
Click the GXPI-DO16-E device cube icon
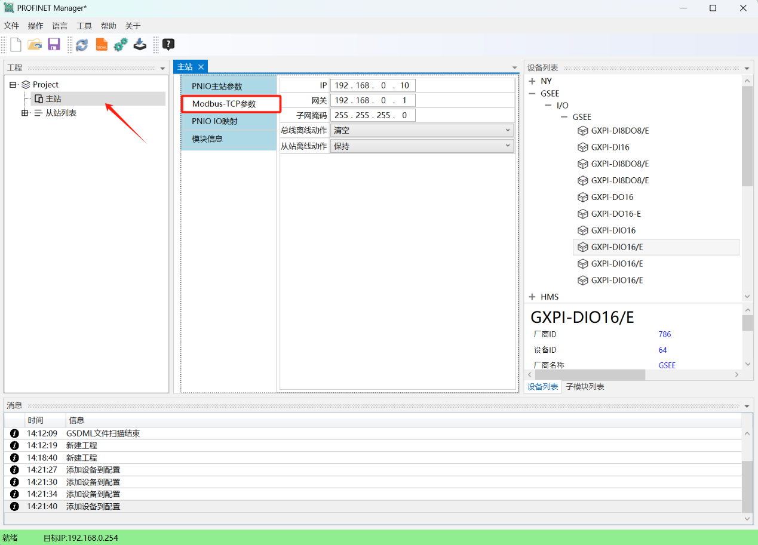tap(583, 214)
